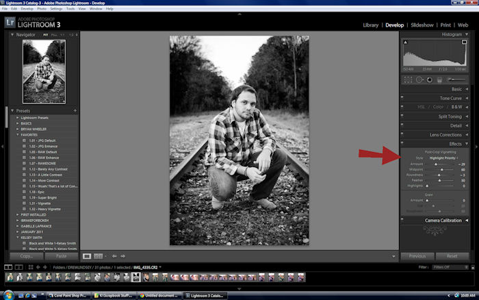Toggle Detail panel on/off switch
The width and height of the screenshot is (479, 300).
(x=402, y=125)
